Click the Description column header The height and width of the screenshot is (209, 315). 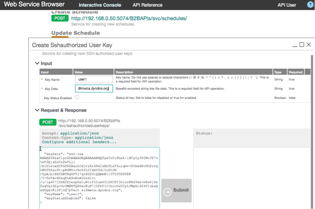pyautogui.click(x=193, y=72)
